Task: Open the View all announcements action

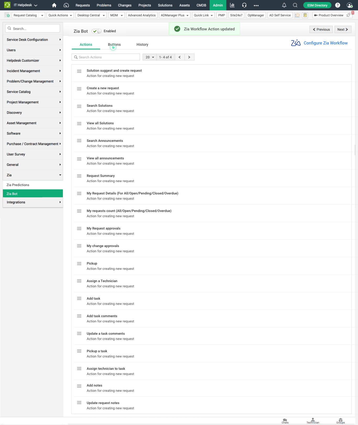Action: 105,158
